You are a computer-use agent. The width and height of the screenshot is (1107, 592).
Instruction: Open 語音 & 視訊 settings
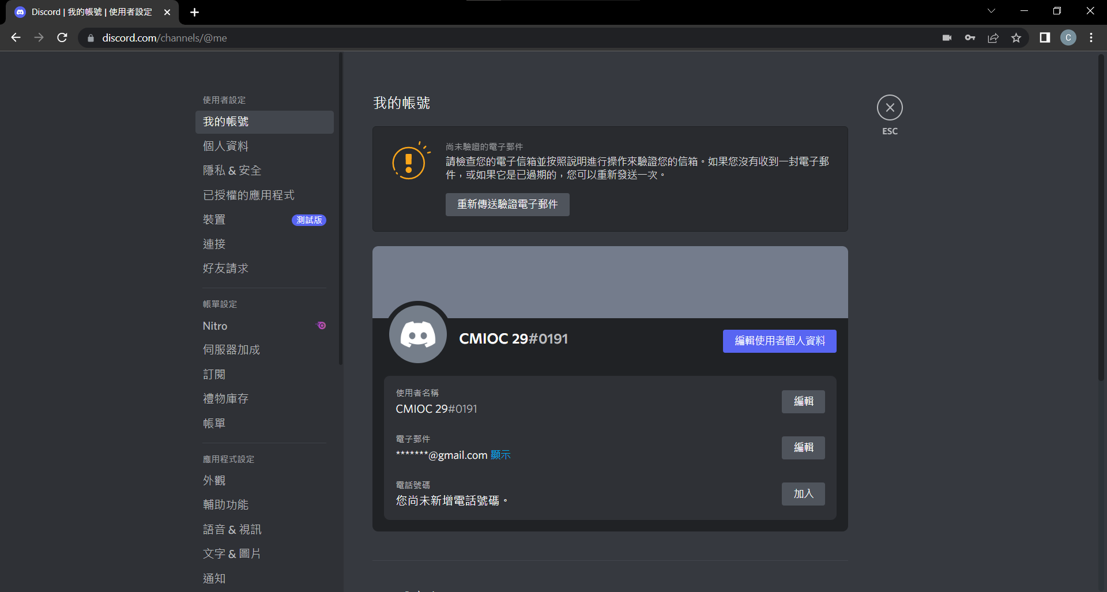265,530
